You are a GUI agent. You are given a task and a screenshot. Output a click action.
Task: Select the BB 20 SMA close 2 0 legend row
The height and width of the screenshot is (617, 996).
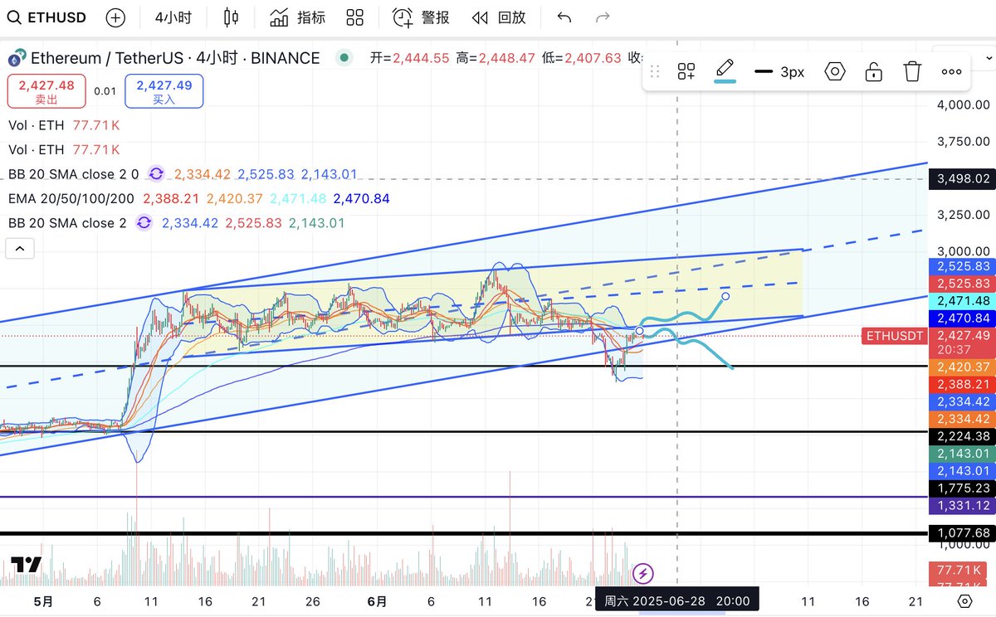pos(183,174)
